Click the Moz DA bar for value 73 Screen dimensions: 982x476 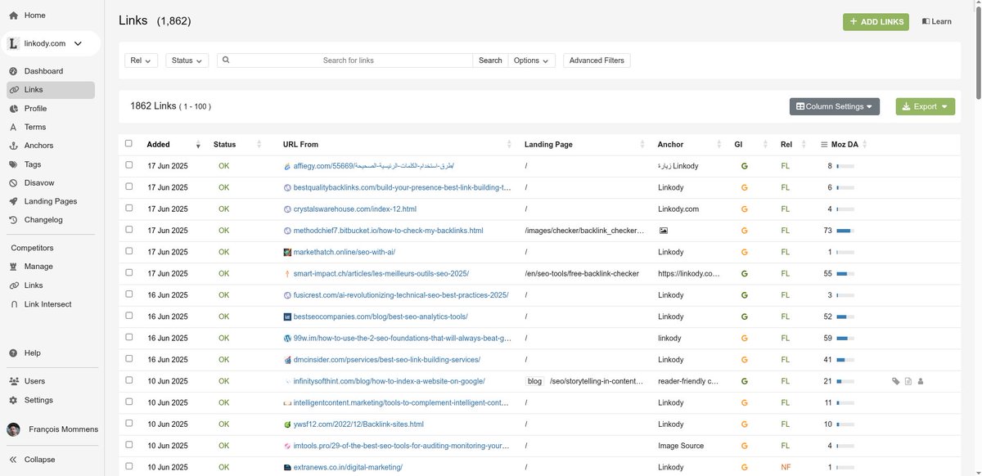(x=845, y=231)
